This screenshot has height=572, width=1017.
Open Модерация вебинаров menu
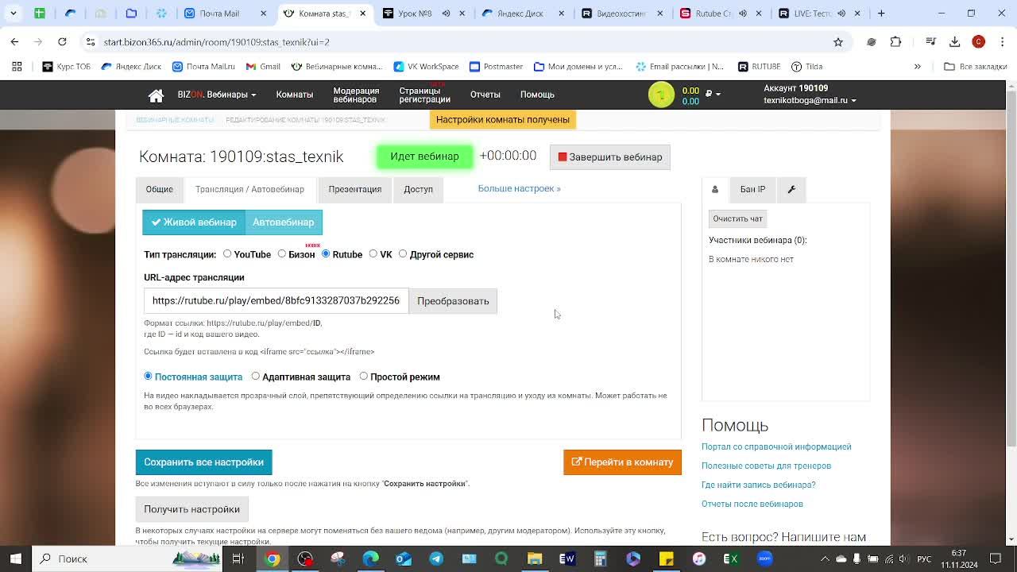click(x=356, y=95)
